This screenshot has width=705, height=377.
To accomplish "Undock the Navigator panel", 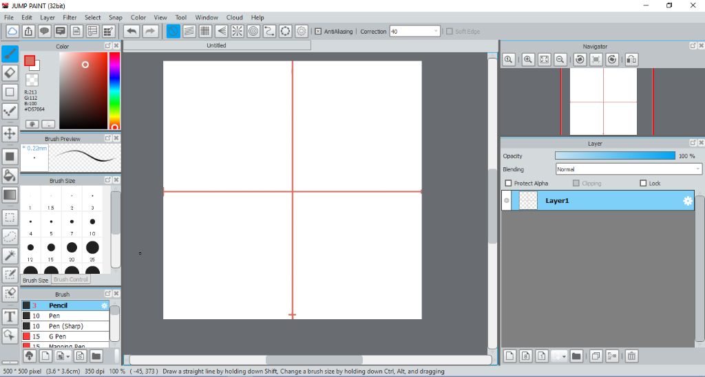I will coord(693,46).
